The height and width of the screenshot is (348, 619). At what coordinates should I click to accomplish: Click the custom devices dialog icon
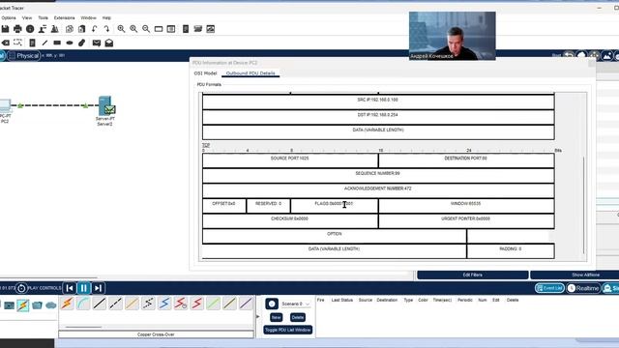(x=171, y=29)
